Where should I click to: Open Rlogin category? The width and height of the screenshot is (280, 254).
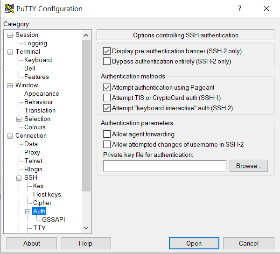click(34, 169)
